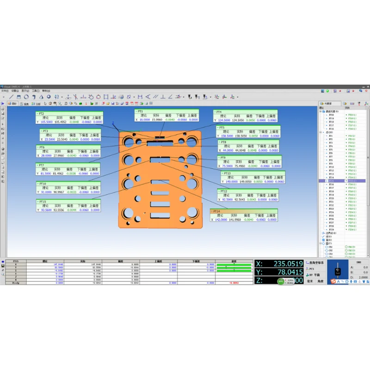Click the angularity tolerance icon
Screen dimensions: 370x370
170,97
